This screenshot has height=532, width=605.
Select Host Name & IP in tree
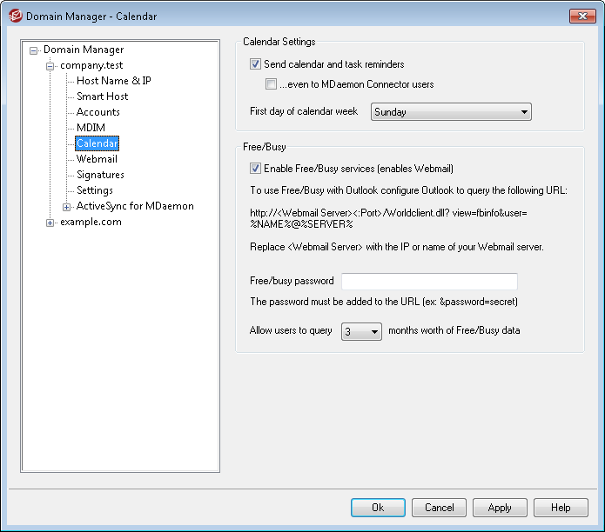coord(113,81)
